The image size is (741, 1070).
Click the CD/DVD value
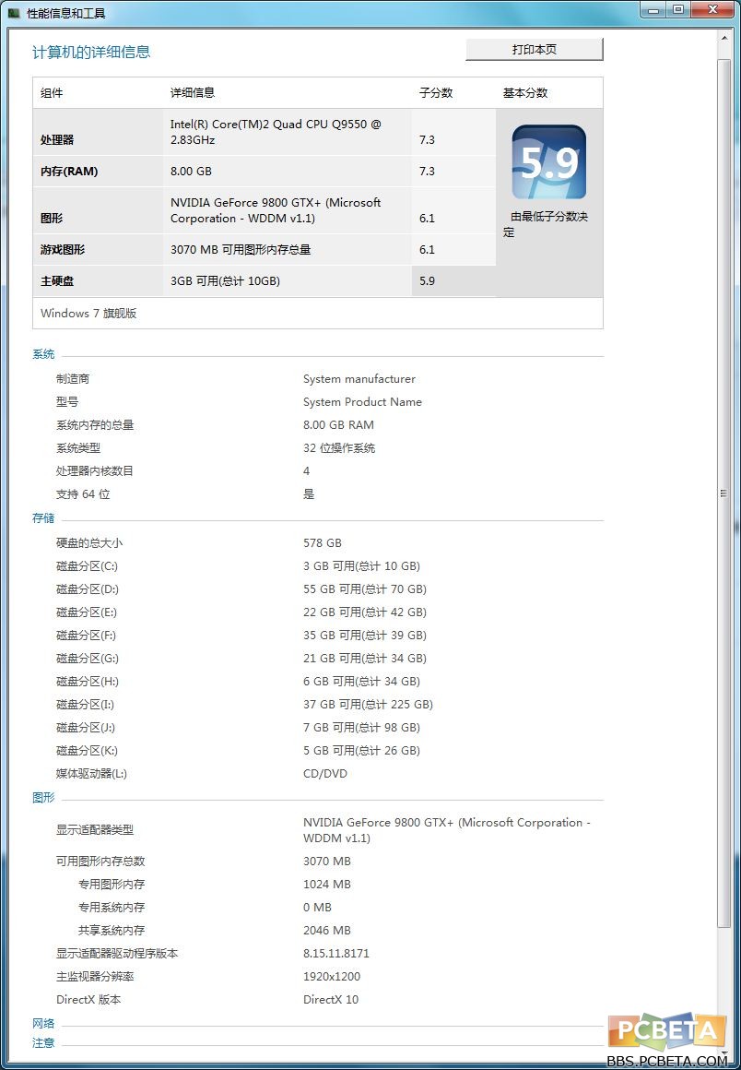tap(325, 774)
